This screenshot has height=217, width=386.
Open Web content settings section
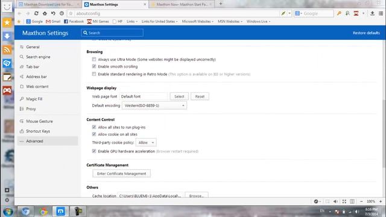click(x=48, y=87)
